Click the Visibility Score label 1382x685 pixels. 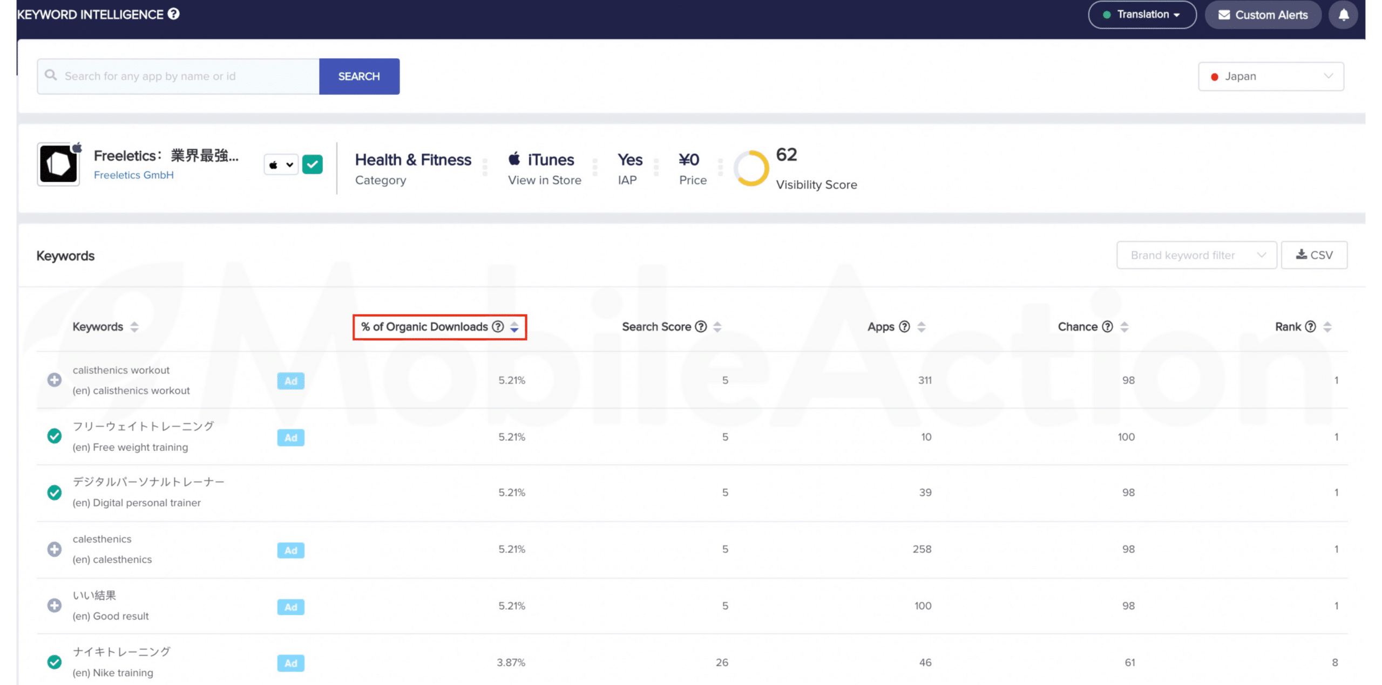816,184
